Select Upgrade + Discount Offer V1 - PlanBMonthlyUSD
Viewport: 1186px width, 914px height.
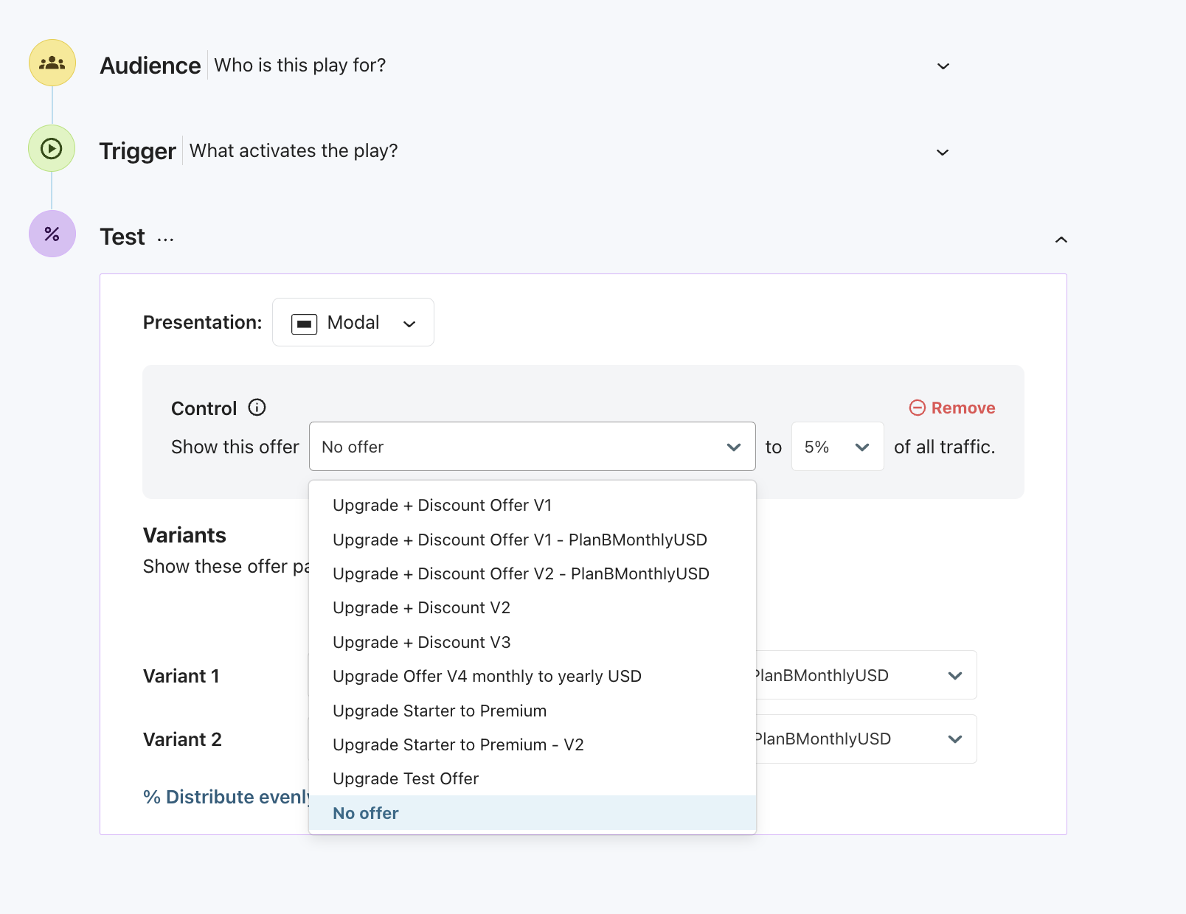click(533, 540)
